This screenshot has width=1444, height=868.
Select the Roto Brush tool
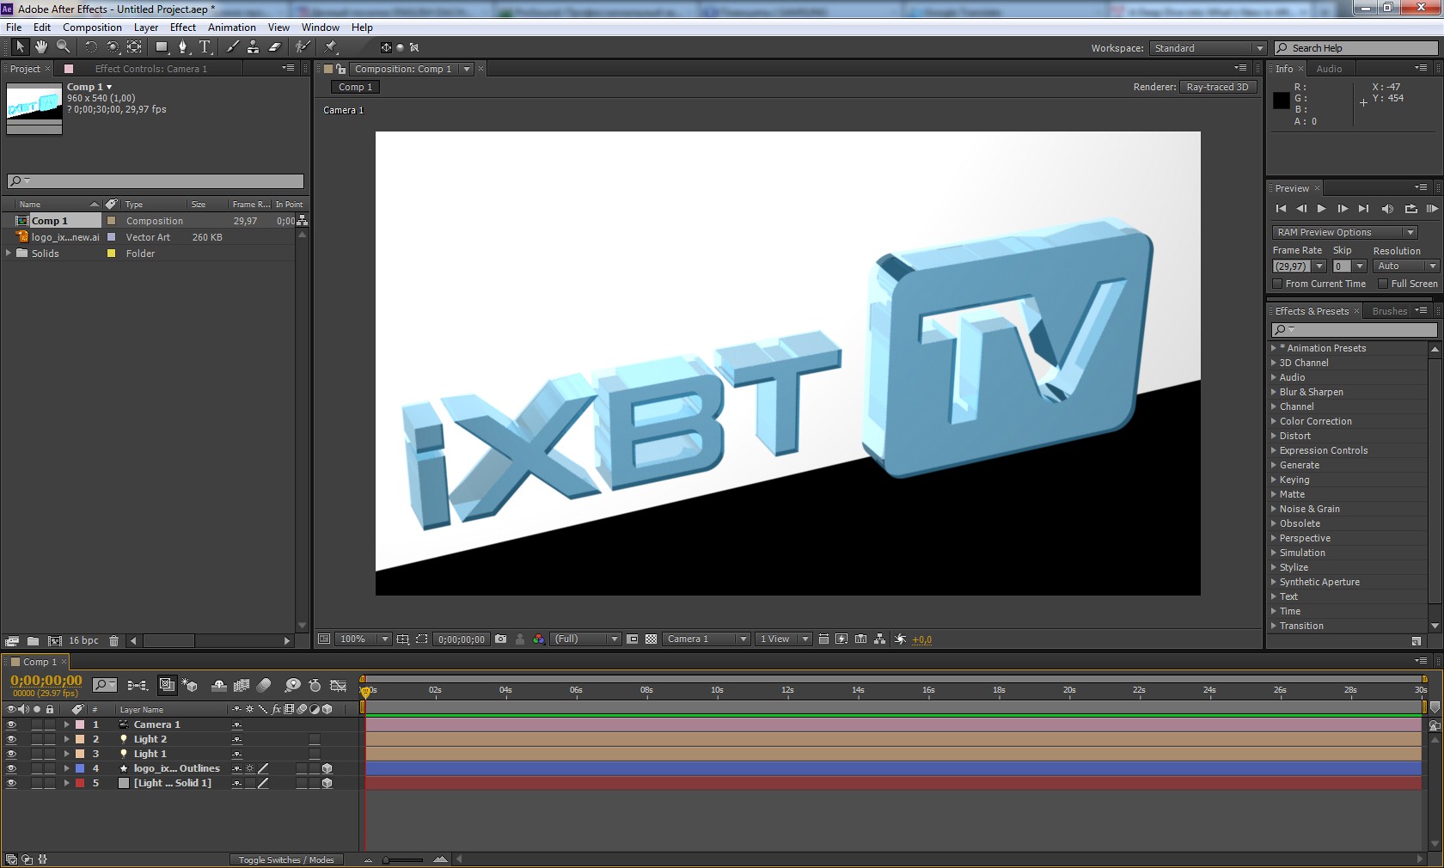pos(303,47)
